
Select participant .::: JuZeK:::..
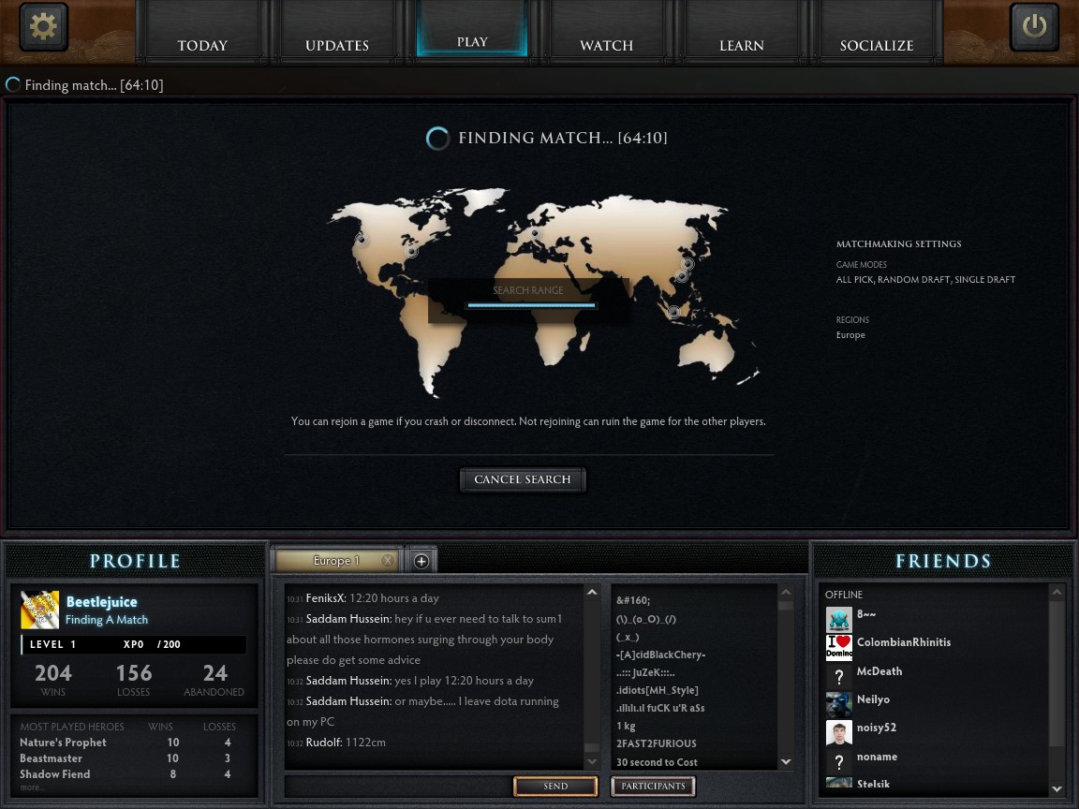645,672
